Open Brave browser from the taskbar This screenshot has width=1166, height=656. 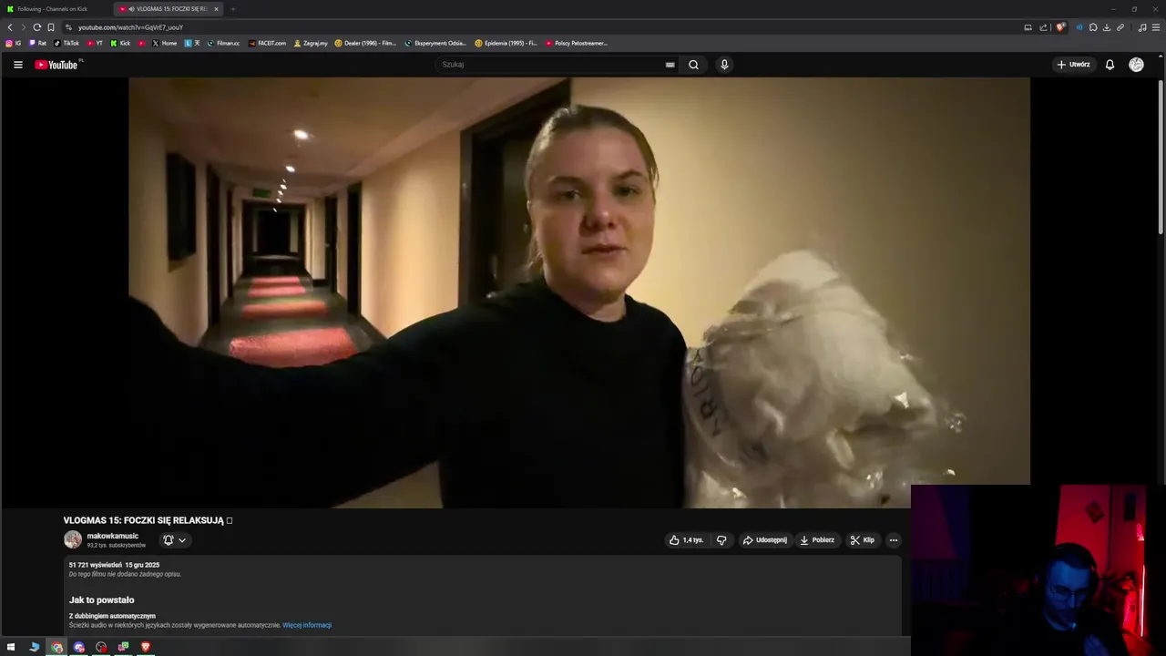145,647
